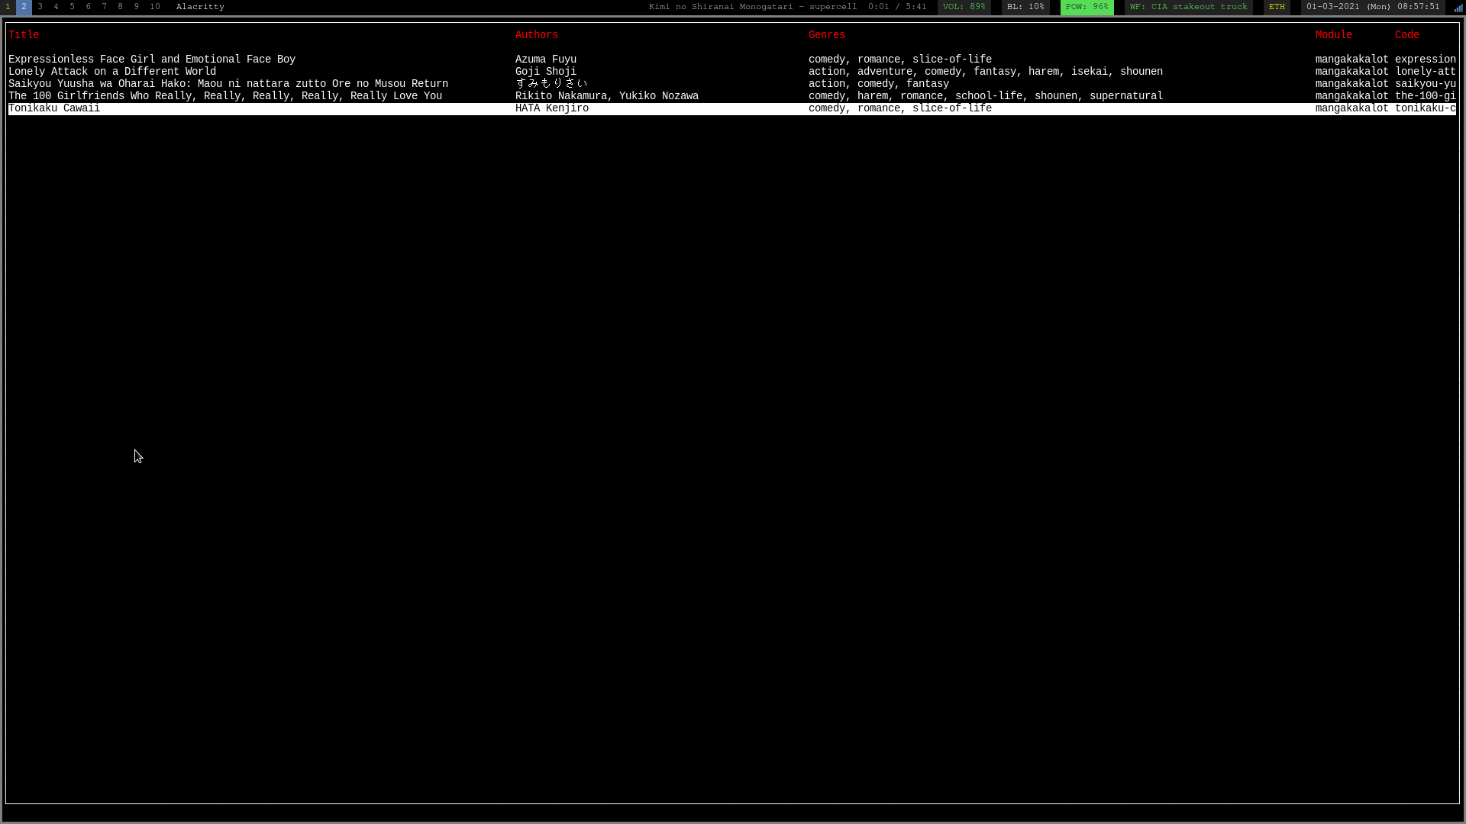This screenshot has width=1466, height=824.
Task: Select Lonely Attack on a Different World row
Action: click(112, 72)
